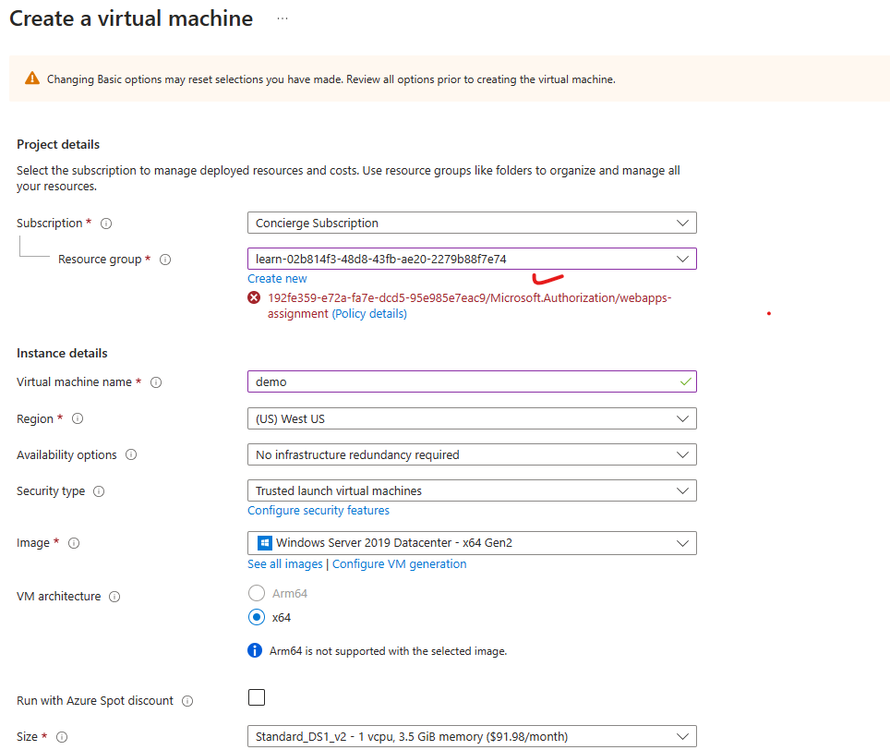This screenshot has height=750, width=890.
Task: Click the Security type info icon
Action: point(99,491)
